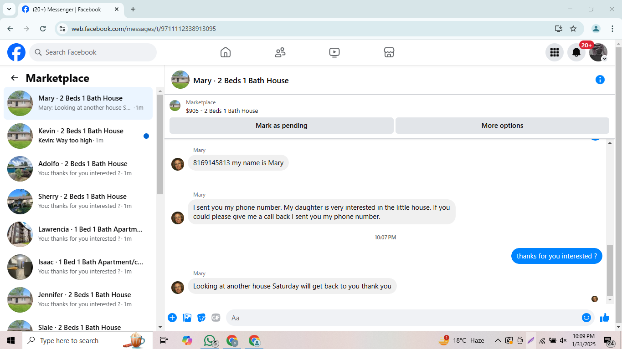Send a thumbs-up like
The image size is (622, 349).
click(x=605, y=318)
